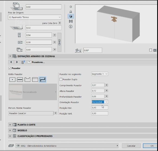Open the Piso de Origem dropdown

coord(34,17)
